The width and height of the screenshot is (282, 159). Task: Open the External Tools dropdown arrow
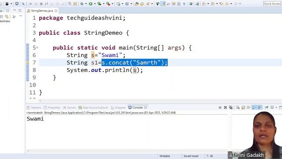[113, 4]
